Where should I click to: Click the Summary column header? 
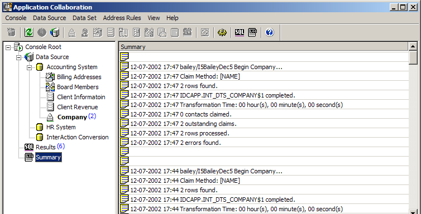point(264,47)
